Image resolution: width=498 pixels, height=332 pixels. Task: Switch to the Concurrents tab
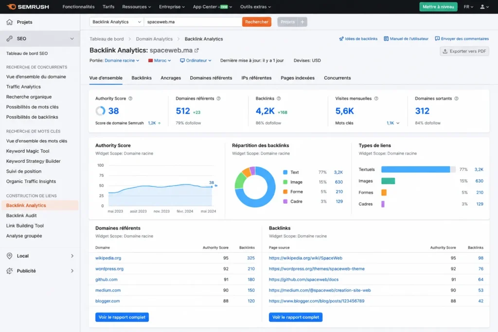338,78
